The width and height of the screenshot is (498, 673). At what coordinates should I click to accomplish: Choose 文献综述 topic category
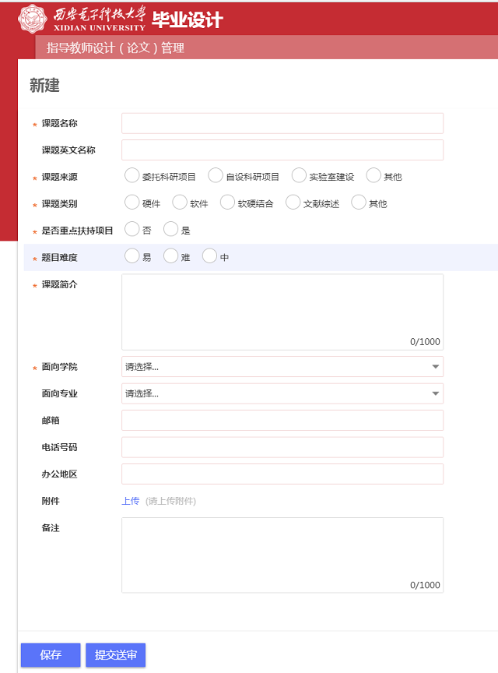coord(293,203)
